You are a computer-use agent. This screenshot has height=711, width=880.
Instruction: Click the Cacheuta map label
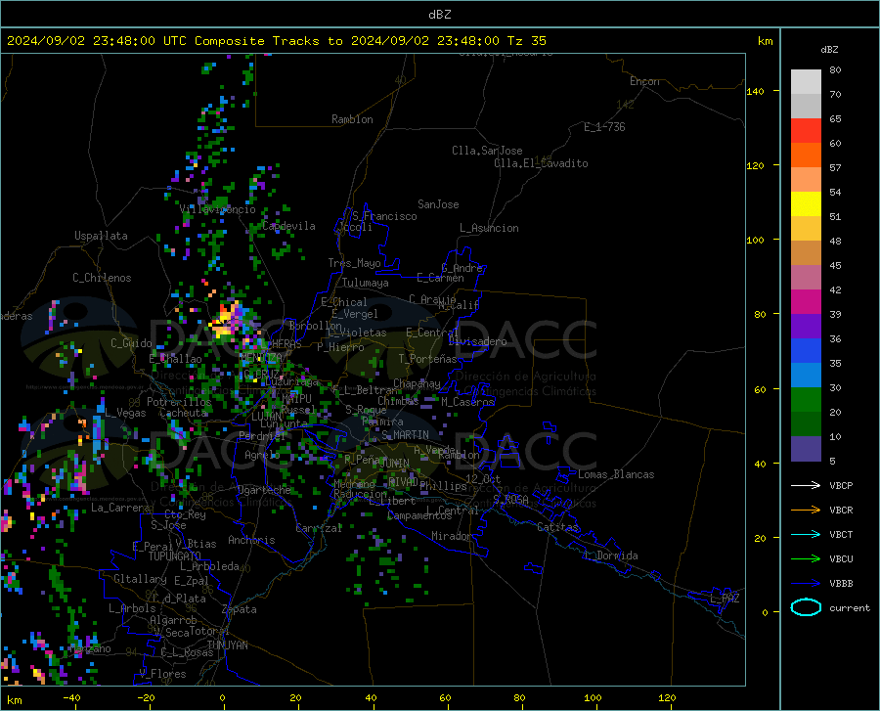(184, 413)
